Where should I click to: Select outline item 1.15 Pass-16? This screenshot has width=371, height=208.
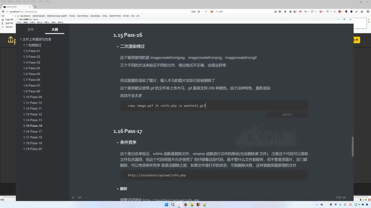tap(33, 126)
